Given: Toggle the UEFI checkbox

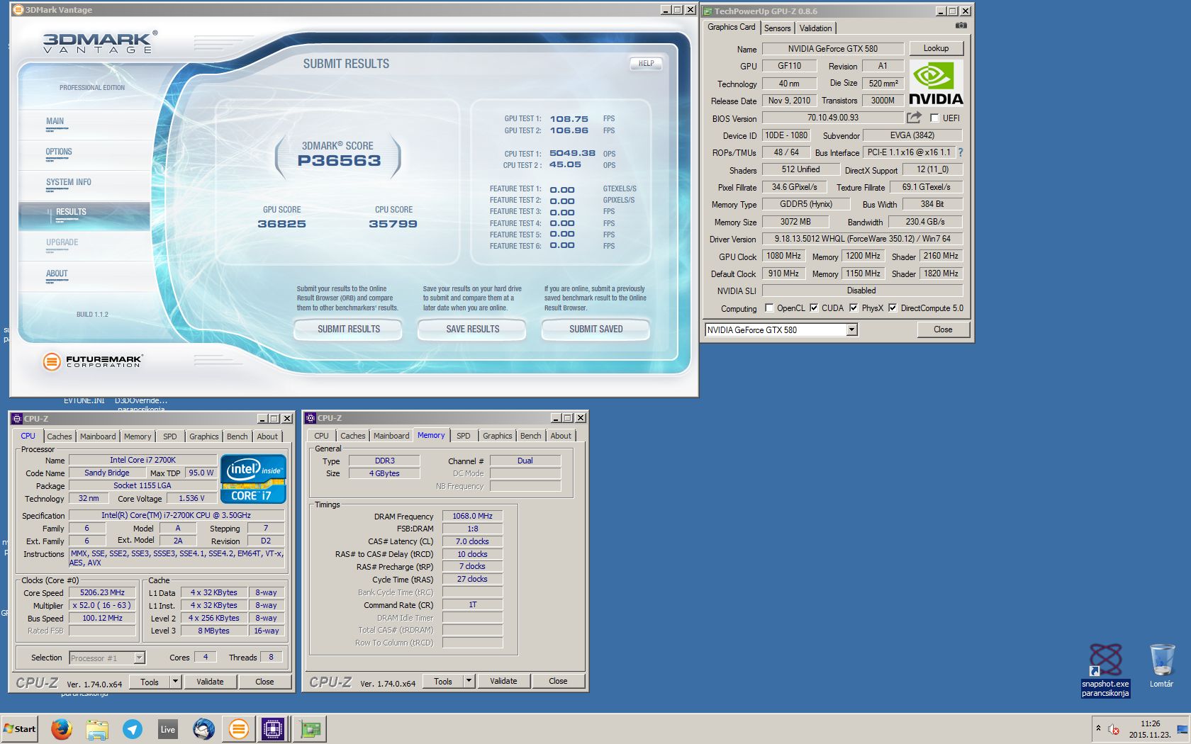Looking at the screenshot, I should 934,118.
